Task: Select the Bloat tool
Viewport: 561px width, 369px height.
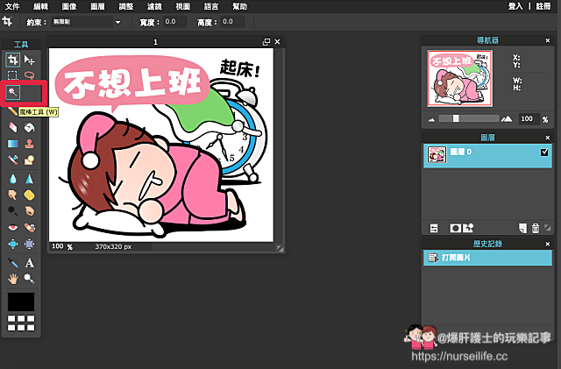Action: (x=13, y=244)
